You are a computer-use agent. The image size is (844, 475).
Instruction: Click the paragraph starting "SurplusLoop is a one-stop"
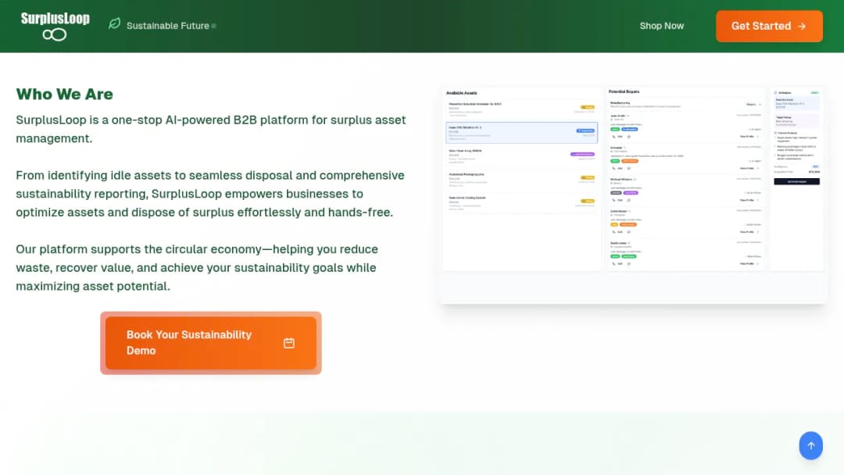[x=211, y=129]
